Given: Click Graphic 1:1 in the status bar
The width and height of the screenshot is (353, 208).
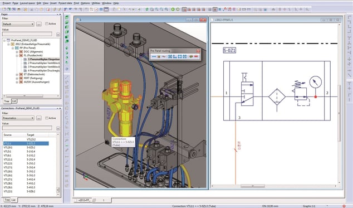Looking at the screenshot, I should tap(309, 206).
